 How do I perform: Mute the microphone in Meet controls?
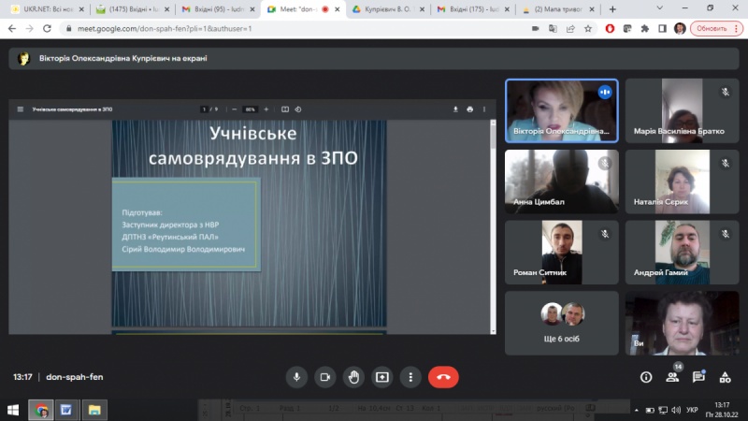296,377
